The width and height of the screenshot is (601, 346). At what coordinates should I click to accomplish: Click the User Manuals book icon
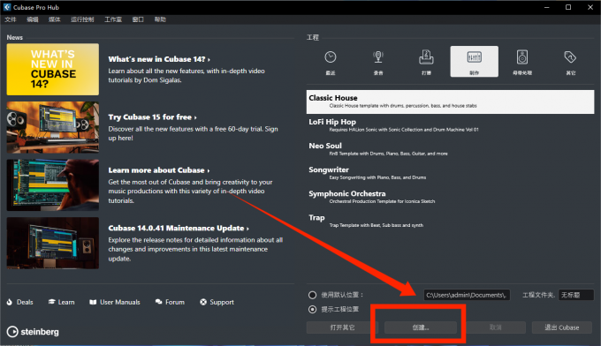93,302
